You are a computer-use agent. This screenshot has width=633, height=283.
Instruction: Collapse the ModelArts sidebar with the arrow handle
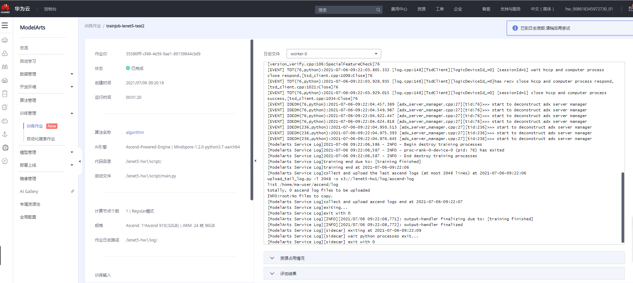tap(80, 162)
